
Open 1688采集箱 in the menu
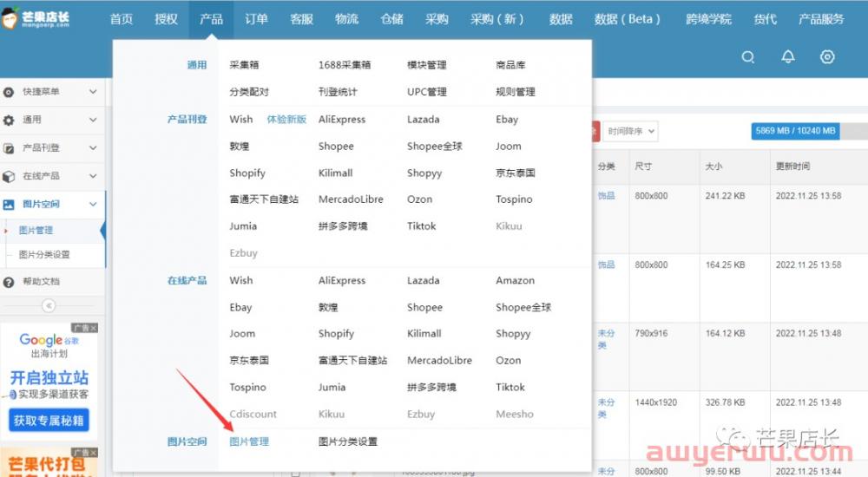click(x=345, y=65)
